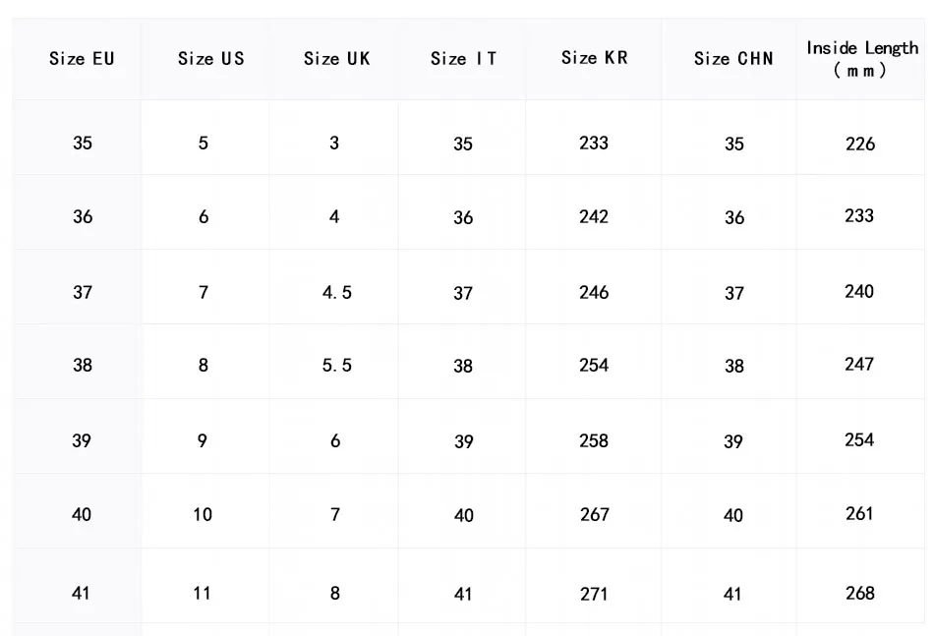This screenshot has height=636, width=935.
Task: Select the Size UK header cell
Action: tap(336, 59)
